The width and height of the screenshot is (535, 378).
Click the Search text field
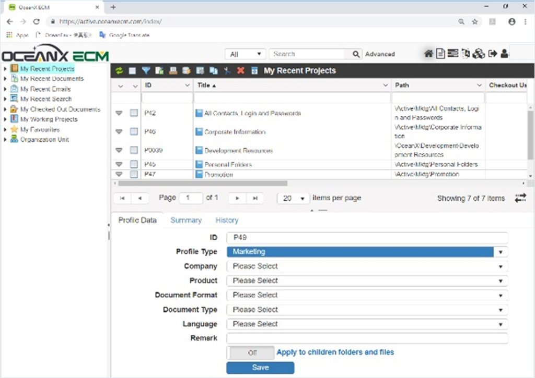pos(308,54)
